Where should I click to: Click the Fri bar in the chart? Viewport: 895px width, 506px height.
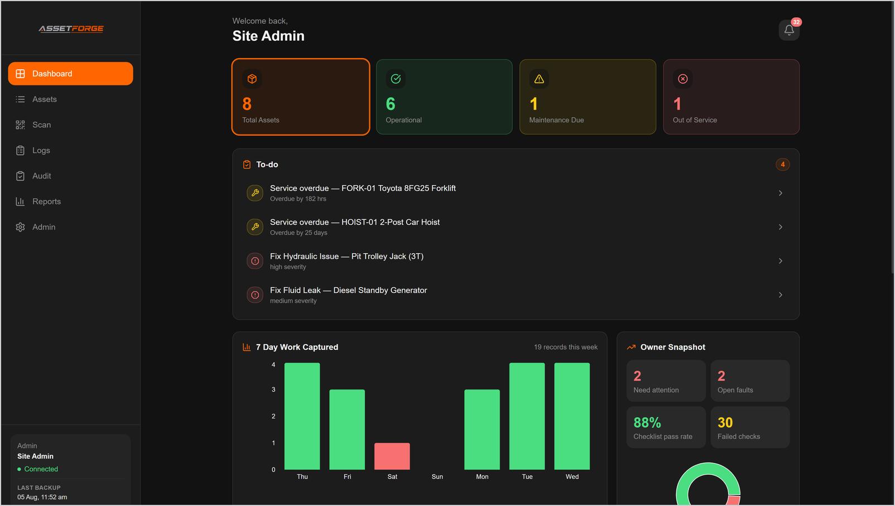pos(347,430)
